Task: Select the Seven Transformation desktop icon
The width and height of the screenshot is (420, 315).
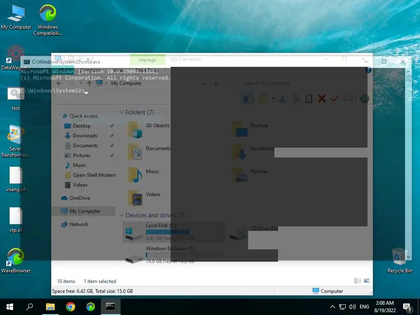Action: point(16,142)
